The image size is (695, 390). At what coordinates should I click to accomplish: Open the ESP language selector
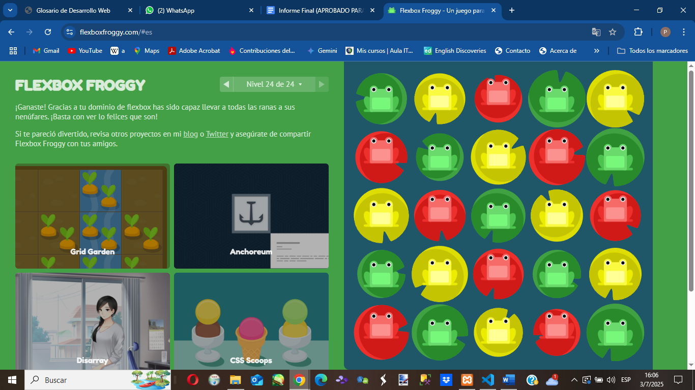click(626, 380)
